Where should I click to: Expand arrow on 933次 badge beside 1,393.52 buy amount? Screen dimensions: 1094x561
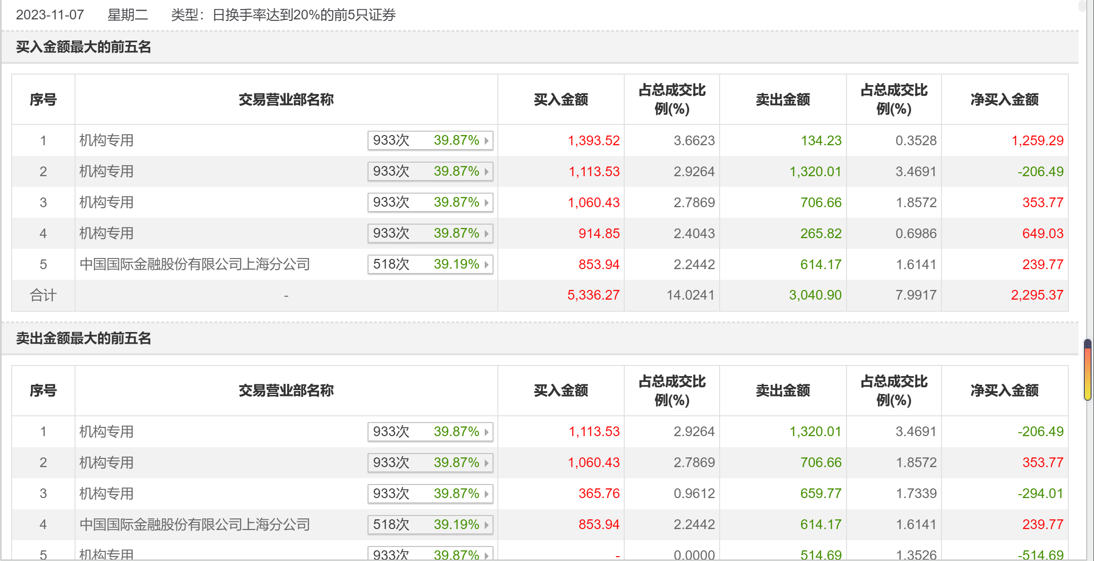click(486, 140)
